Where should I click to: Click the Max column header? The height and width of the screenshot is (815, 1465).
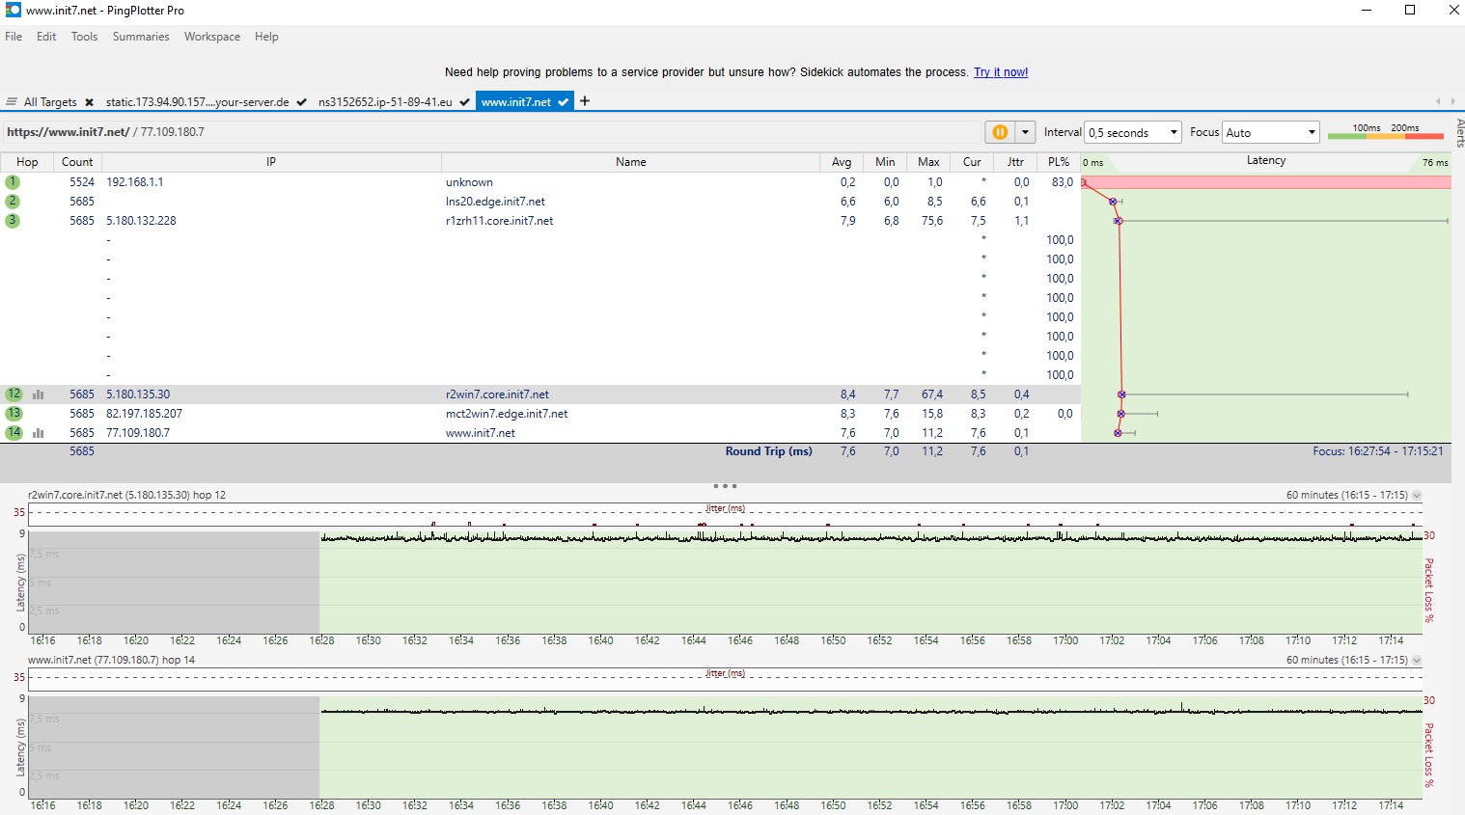point(928,162)
